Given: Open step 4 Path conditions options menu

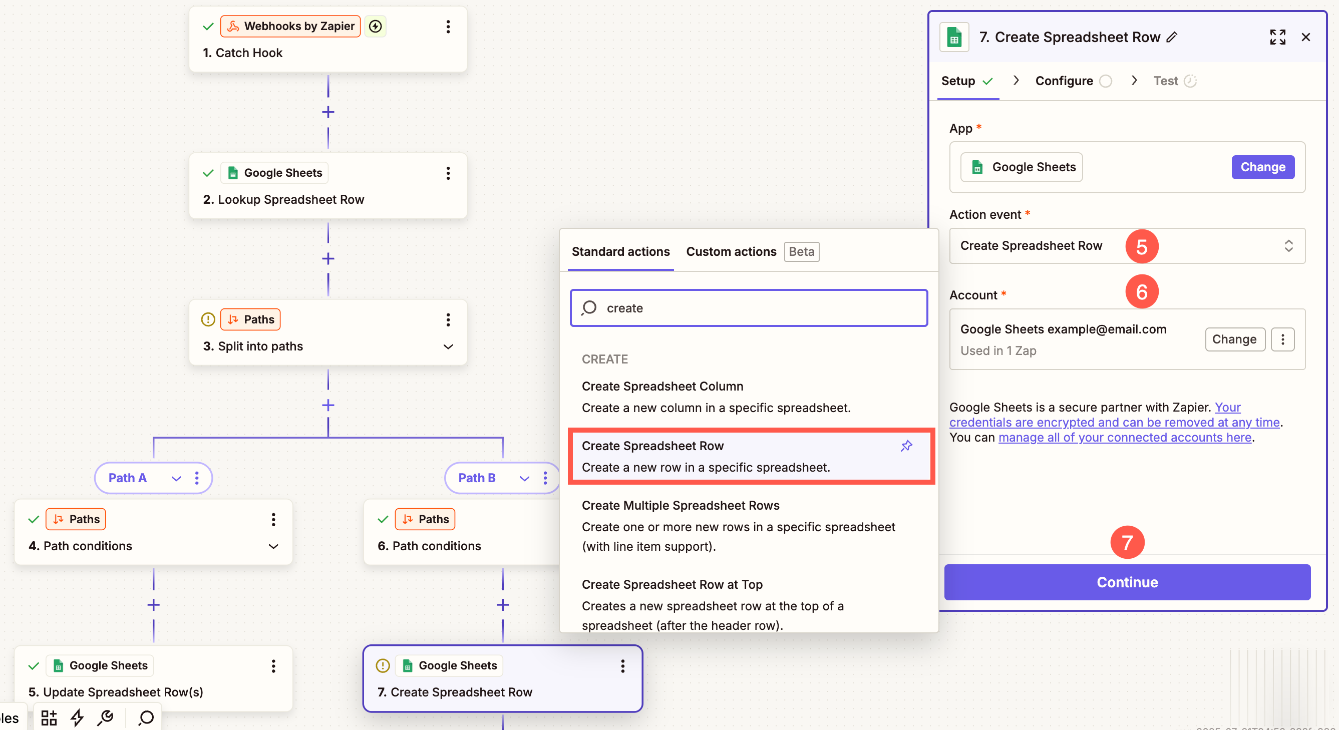Looking at the screenshot, I should [273, 519].
